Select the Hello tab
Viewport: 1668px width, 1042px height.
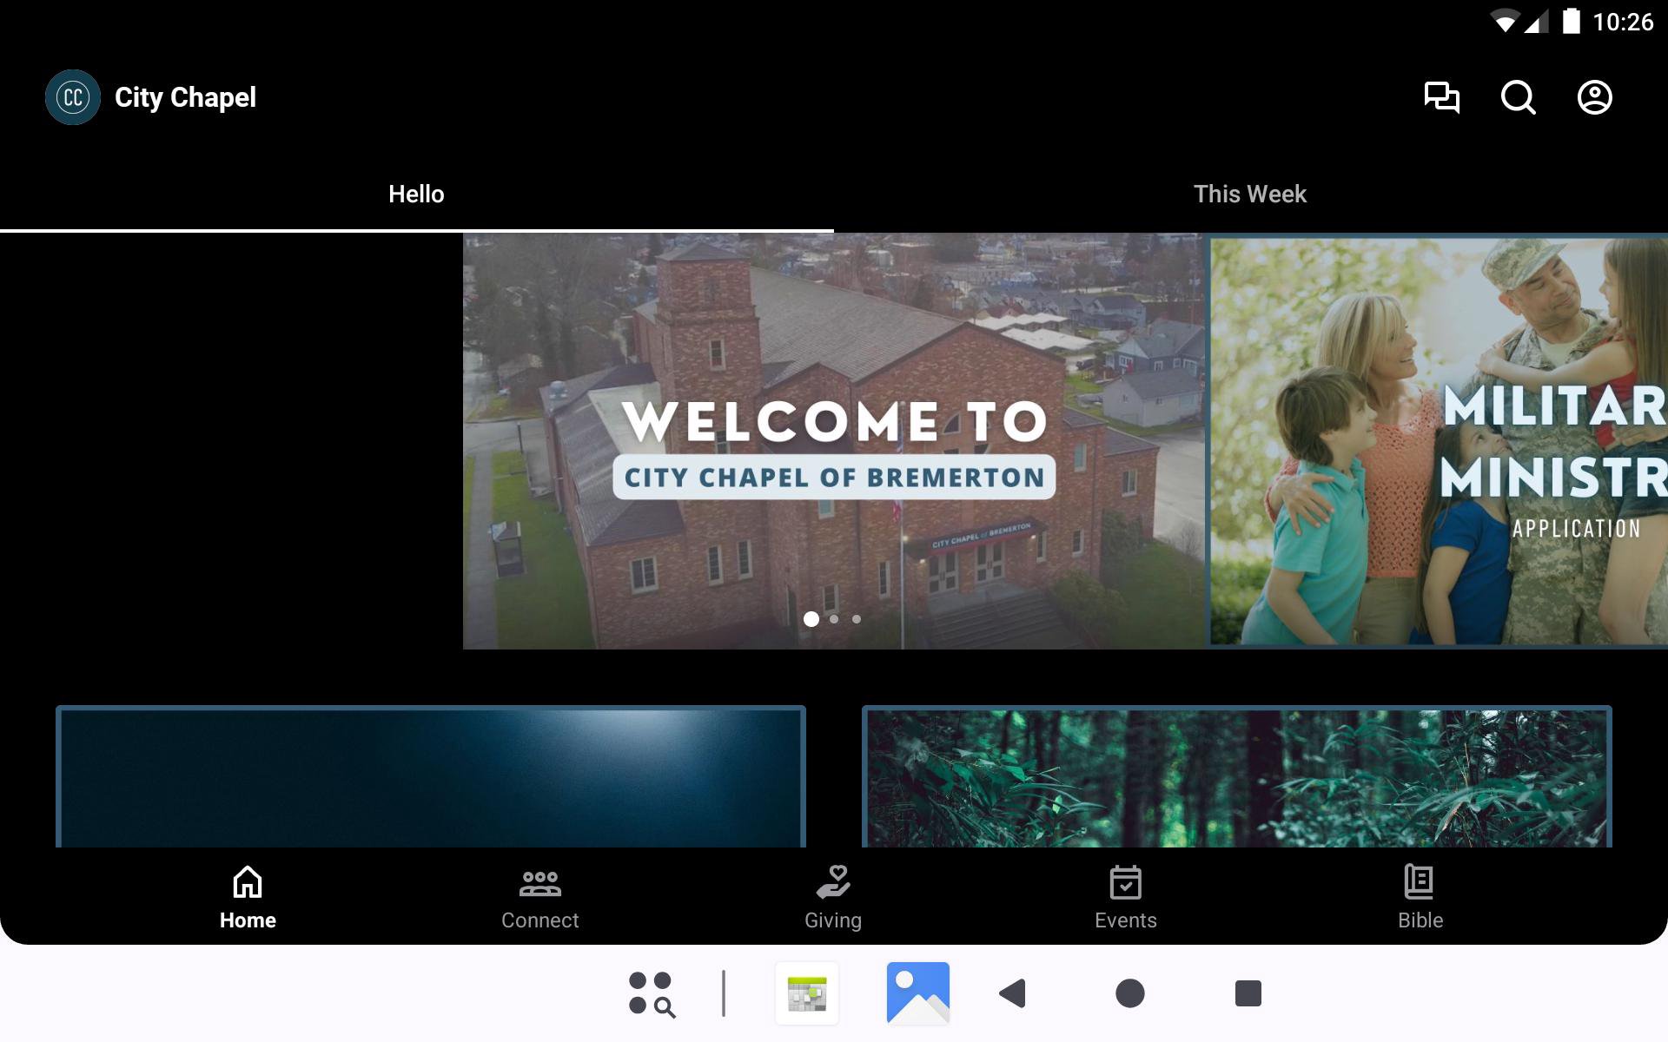pyautogui.click(x=416, y=194)
